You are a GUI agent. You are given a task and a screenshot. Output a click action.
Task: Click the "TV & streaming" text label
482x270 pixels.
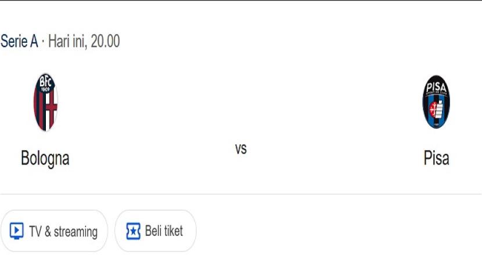tap(63, 232)
